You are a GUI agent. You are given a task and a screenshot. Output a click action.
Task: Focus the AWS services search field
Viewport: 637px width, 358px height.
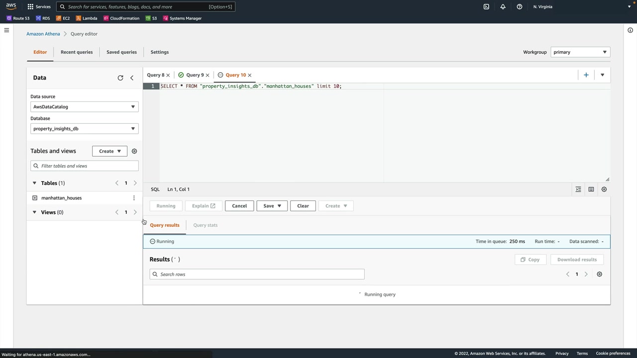tap(145, 7)
